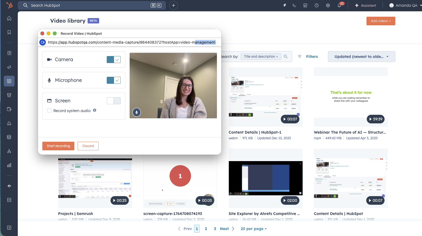
Task: Click the workflows automation icon in sidebar
Action: 9,151
